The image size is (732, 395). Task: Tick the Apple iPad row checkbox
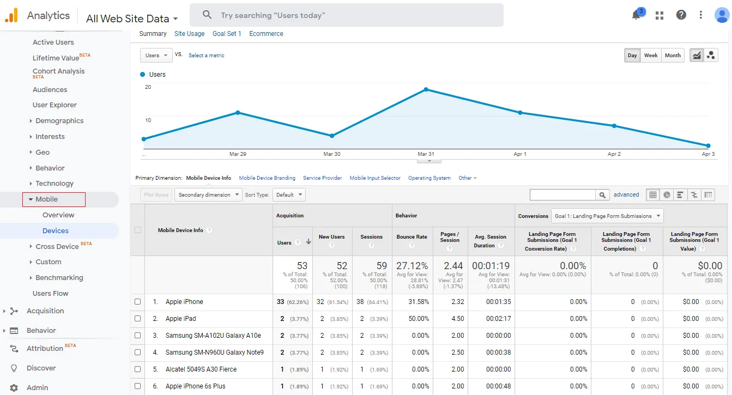[138, 319]
